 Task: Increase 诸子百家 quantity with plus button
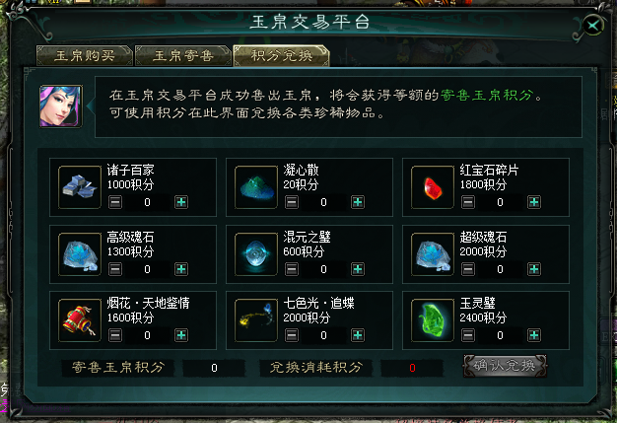click(x=181, y=202)
